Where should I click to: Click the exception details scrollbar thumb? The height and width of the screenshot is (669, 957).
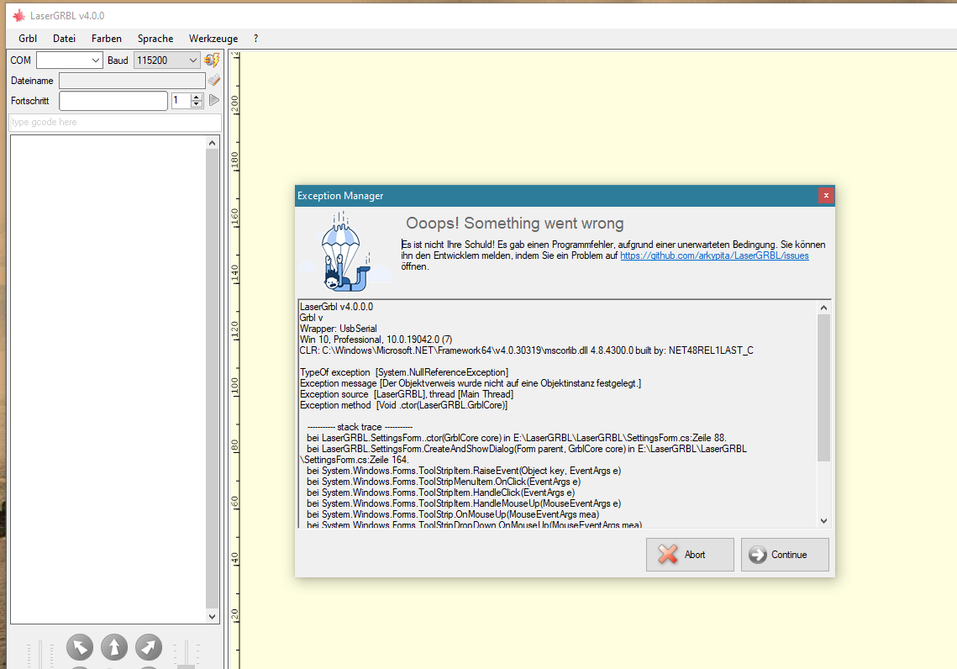823,387
